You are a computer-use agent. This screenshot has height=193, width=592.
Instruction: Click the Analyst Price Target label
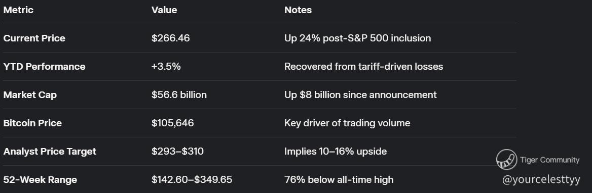point(50,151)
